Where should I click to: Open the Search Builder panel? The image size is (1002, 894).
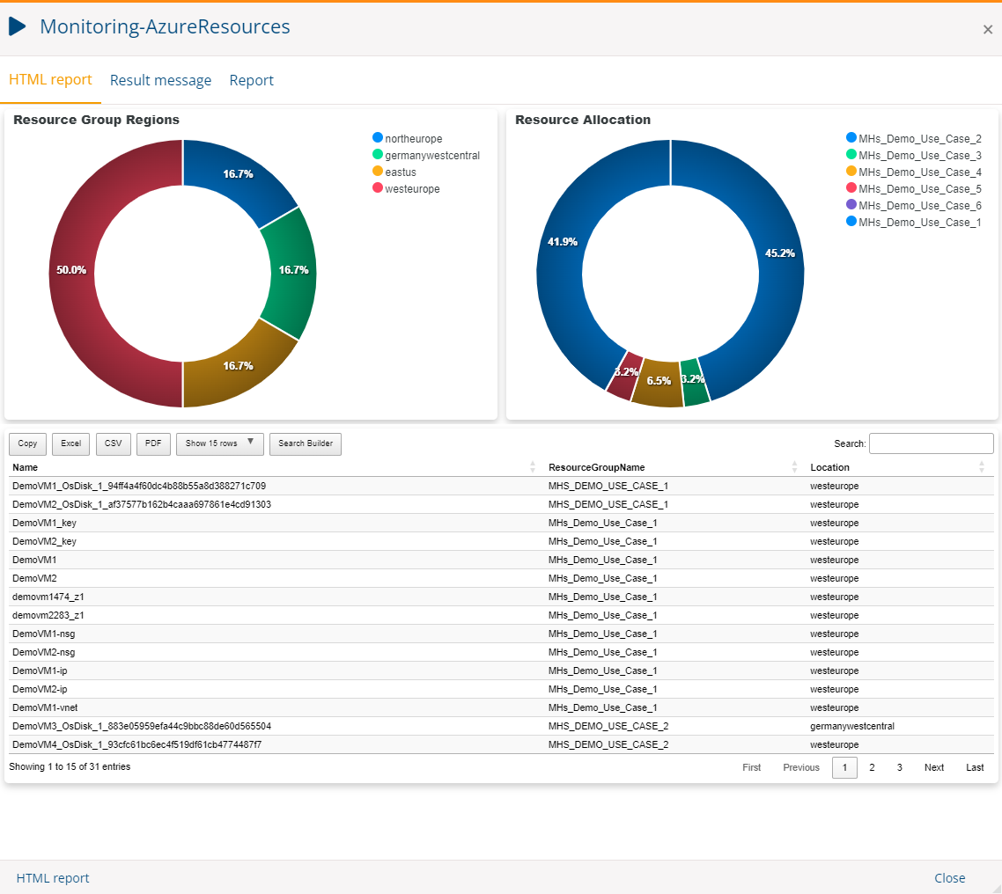click(306, 443)
